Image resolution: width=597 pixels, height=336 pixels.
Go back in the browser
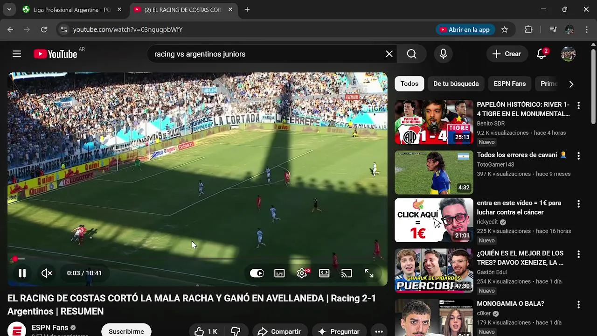(x=10, y=29)
